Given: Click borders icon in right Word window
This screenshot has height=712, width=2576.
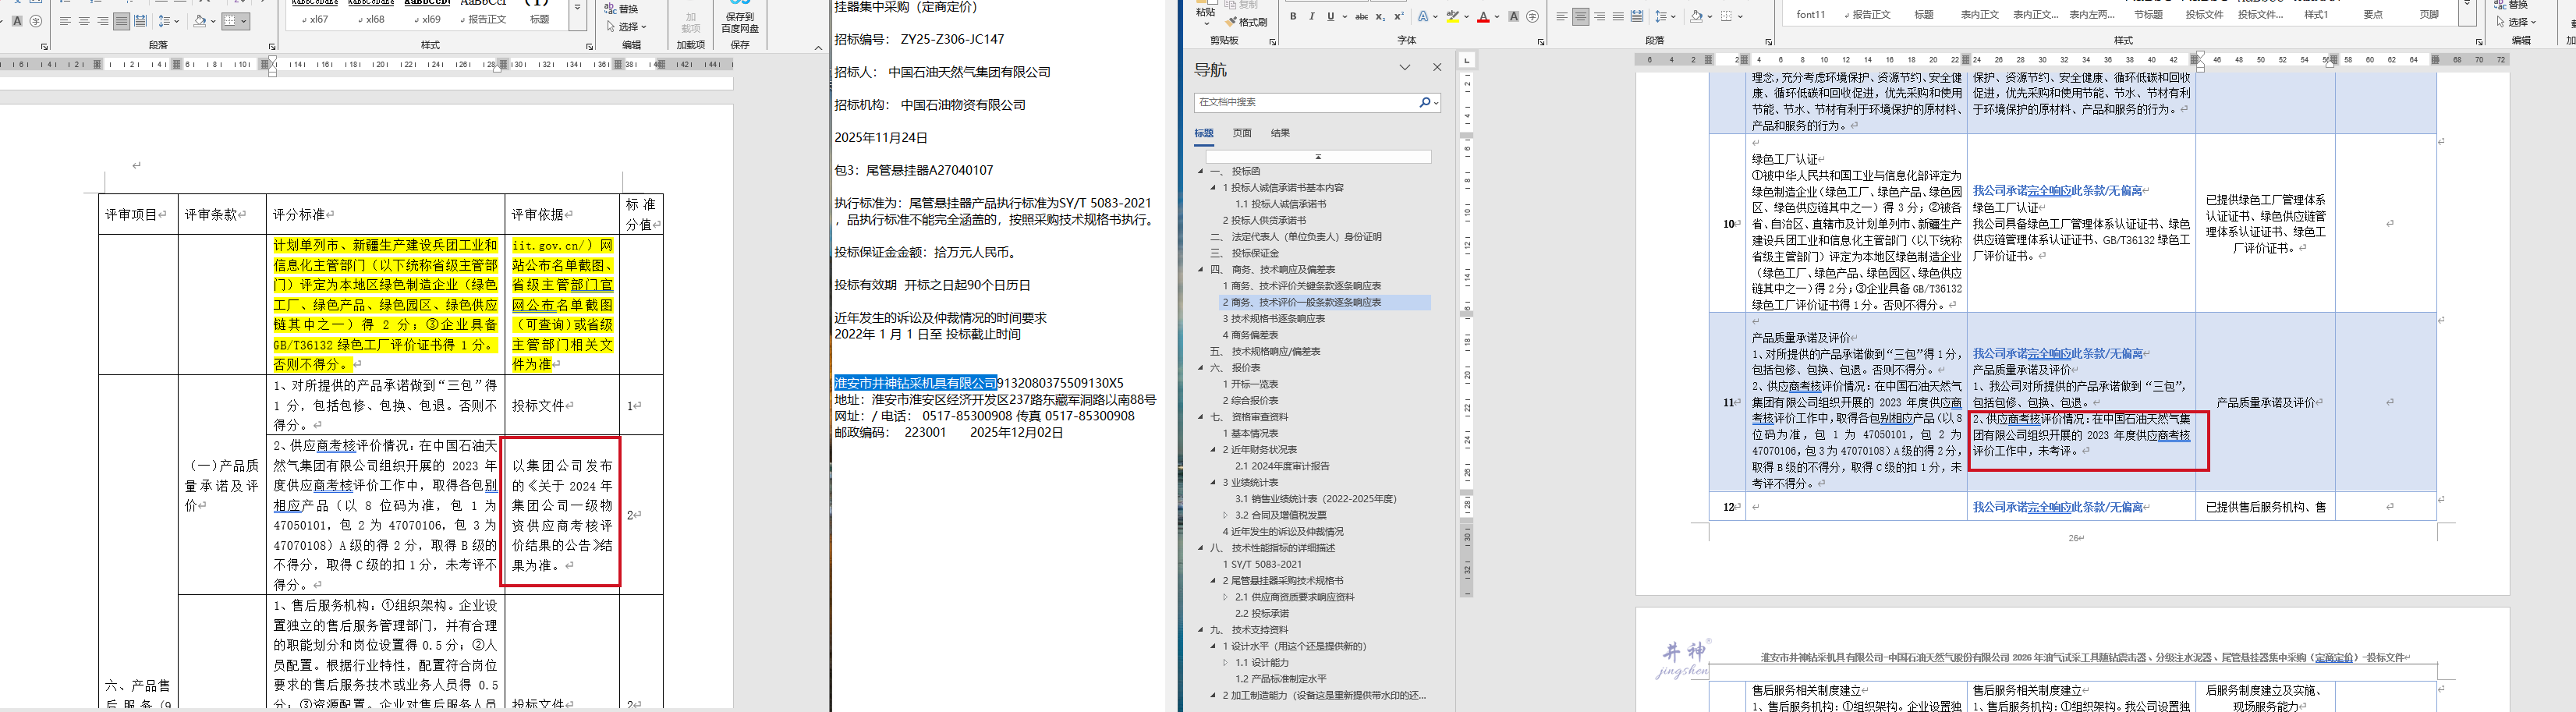Looking at the screenshot, I should (1726, 17).
